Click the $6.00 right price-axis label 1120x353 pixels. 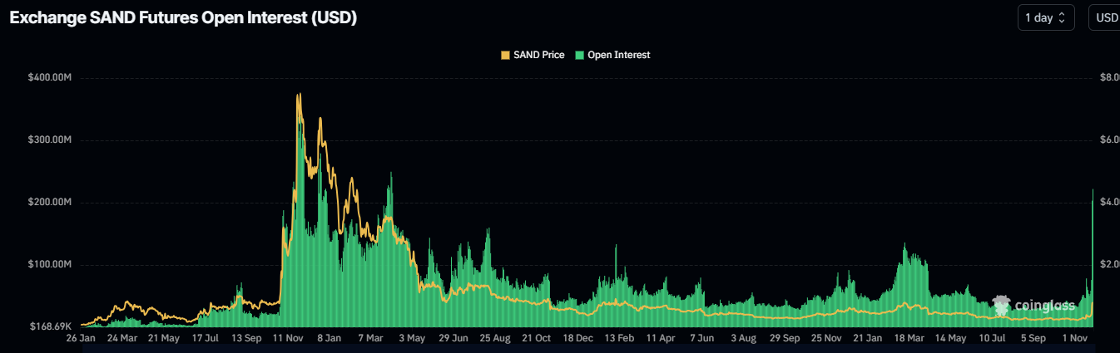1108,140
